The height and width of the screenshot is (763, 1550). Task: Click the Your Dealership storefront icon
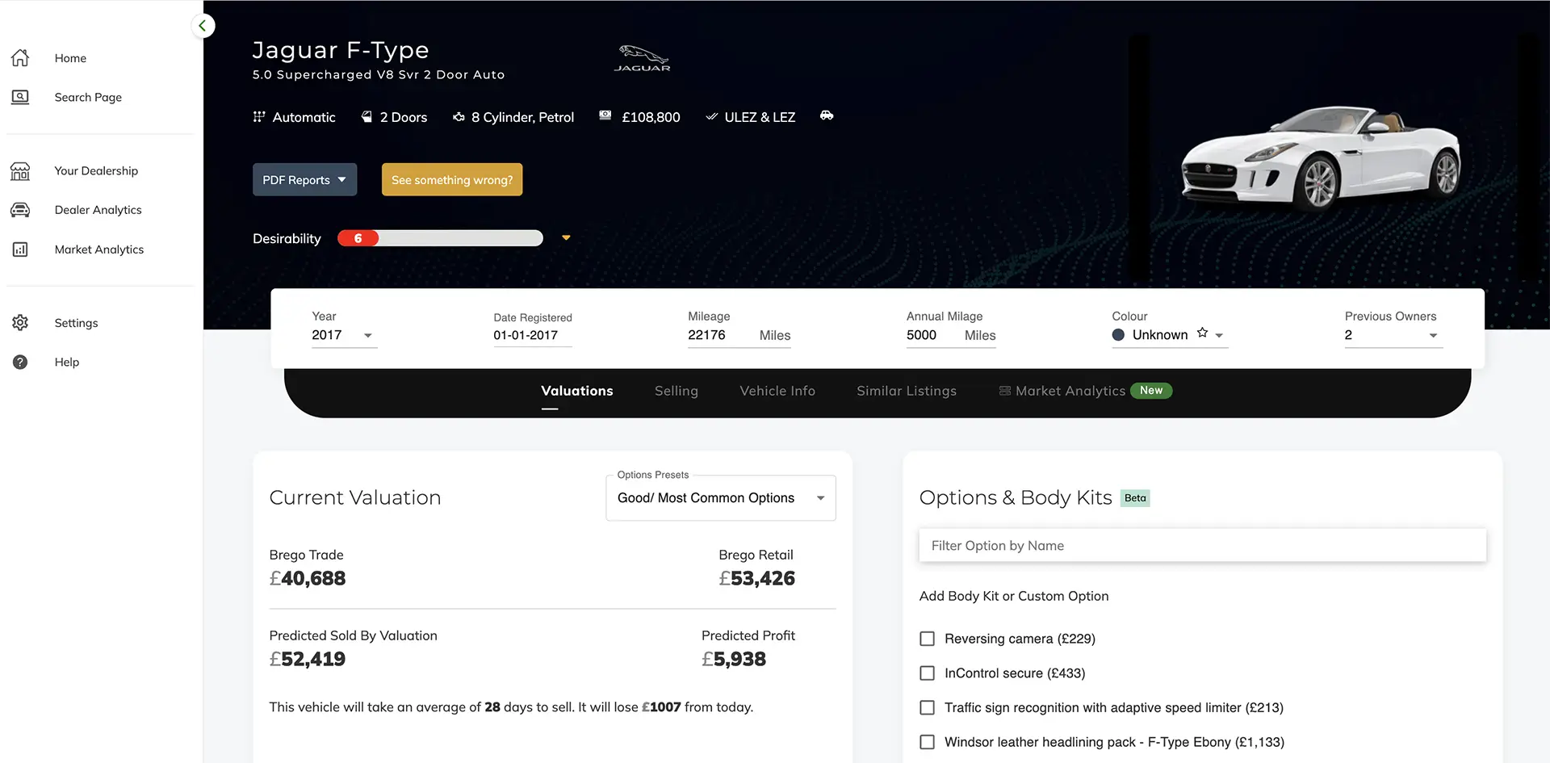click(20, 171)
